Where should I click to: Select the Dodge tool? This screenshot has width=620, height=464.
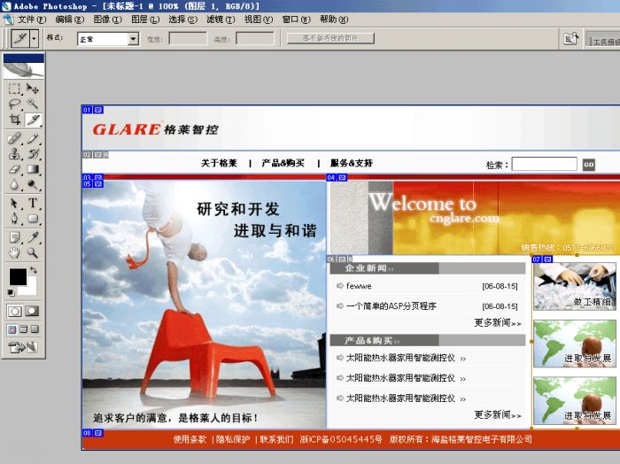click(x=33, y=184)
